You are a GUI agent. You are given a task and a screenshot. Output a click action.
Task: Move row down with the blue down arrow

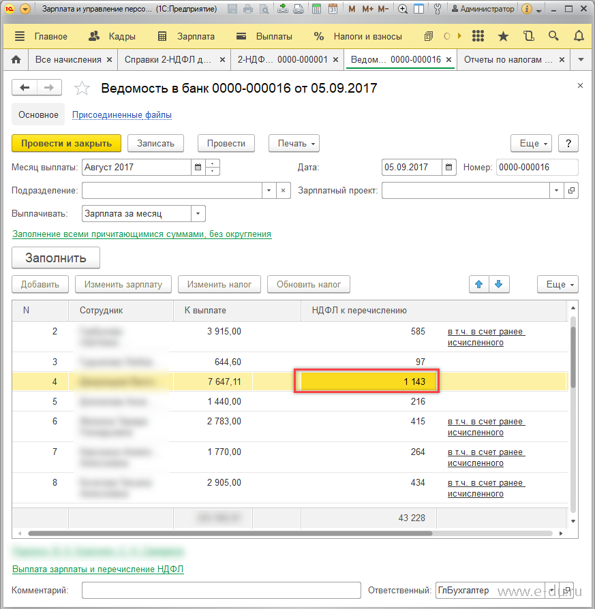(499, 284)
